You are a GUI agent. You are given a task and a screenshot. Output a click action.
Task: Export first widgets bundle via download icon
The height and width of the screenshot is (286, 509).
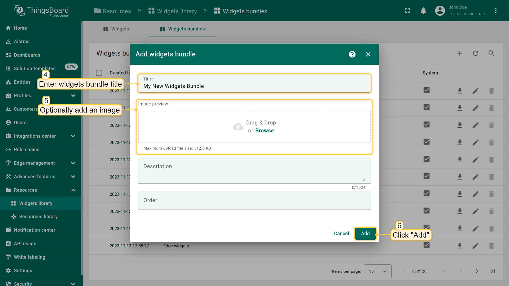[x=460, y=91]
